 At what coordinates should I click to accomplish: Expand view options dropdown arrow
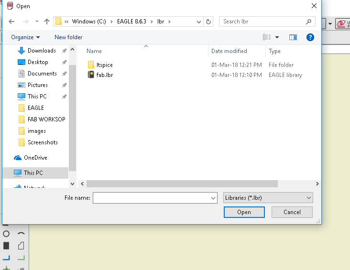click(x=277, y=37)
